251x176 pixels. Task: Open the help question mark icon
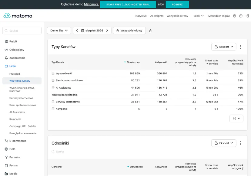(x=241, y=16)
